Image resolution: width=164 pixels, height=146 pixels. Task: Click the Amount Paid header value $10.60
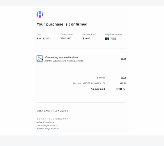86,39
